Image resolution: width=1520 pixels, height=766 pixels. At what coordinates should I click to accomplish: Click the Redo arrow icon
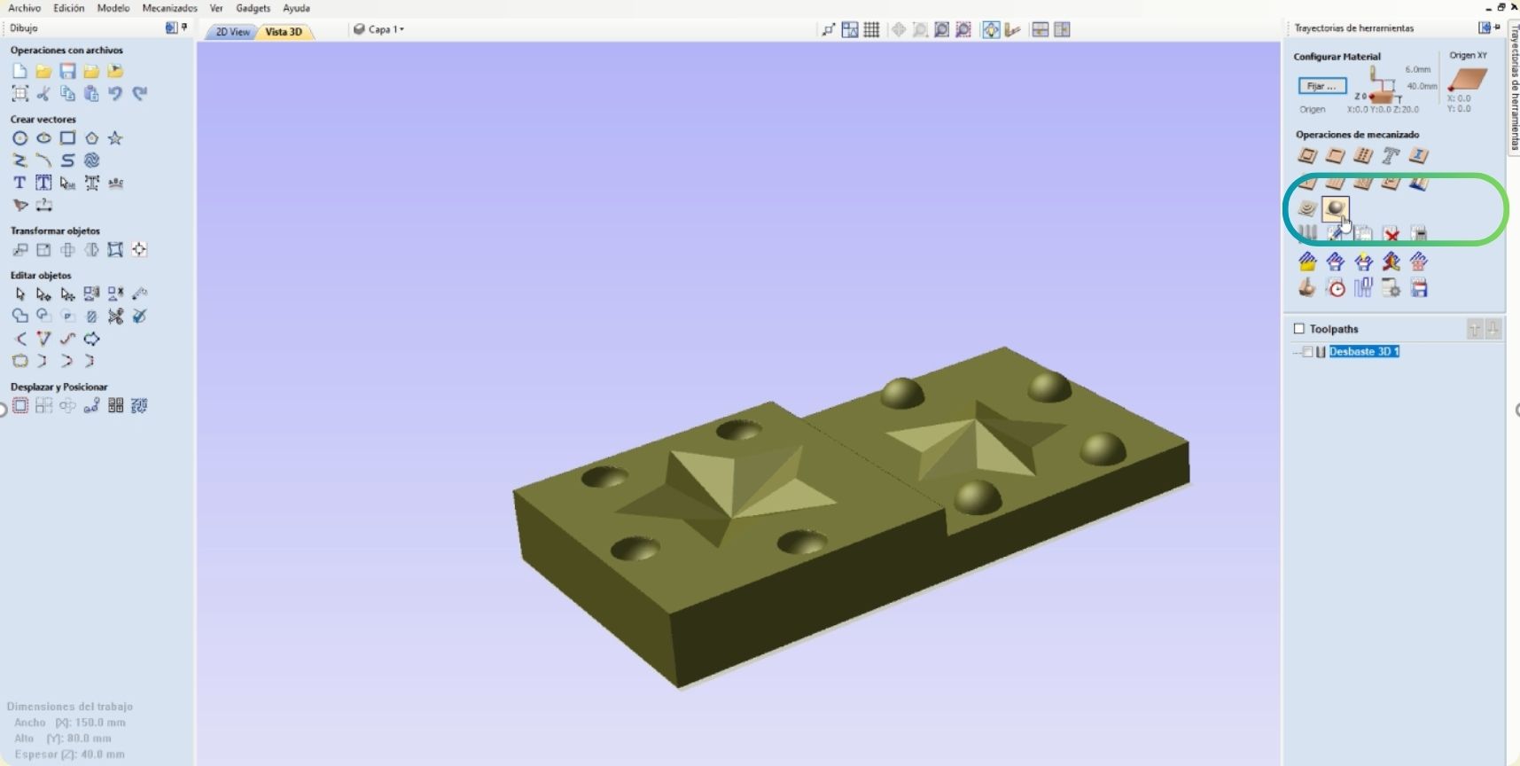139,93
